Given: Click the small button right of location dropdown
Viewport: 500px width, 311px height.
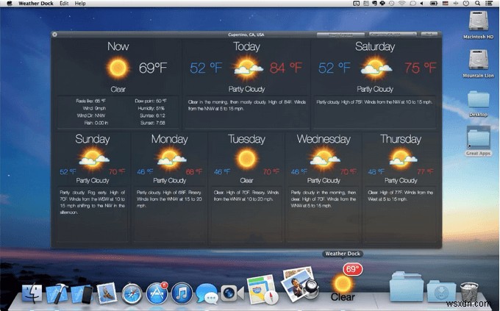Looking at the screenshot, I should point(429,34).
